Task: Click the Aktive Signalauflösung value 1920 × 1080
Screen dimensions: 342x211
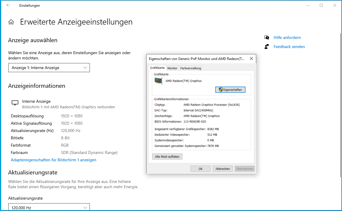Action: (x=72, y=123)
